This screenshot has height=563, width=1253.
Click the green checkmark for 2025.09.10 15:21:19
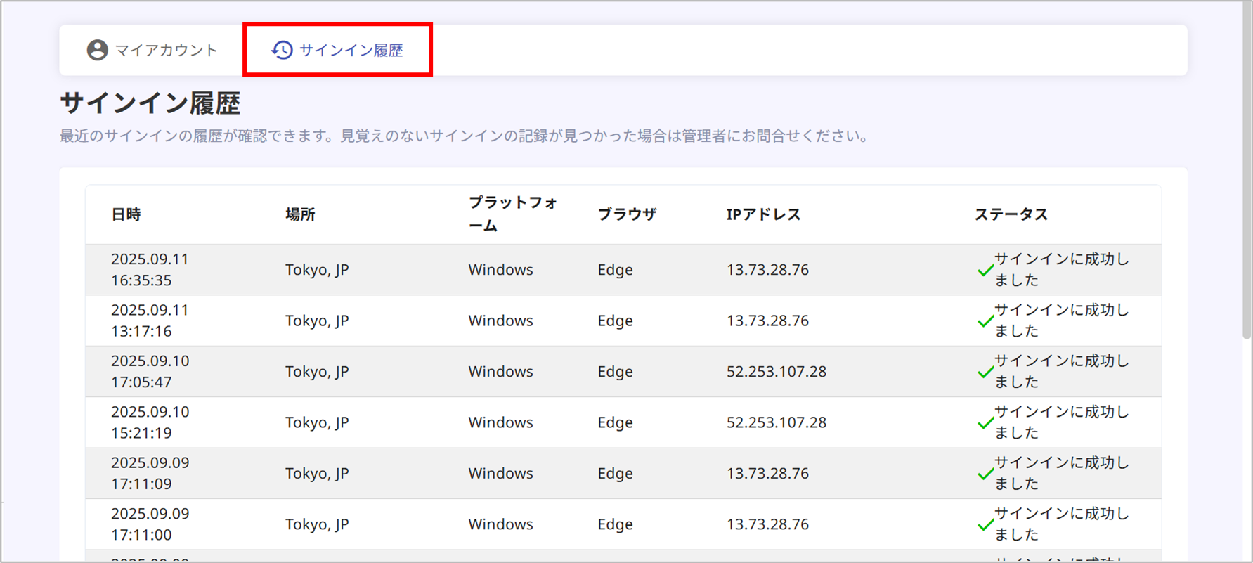pos(985,423)
